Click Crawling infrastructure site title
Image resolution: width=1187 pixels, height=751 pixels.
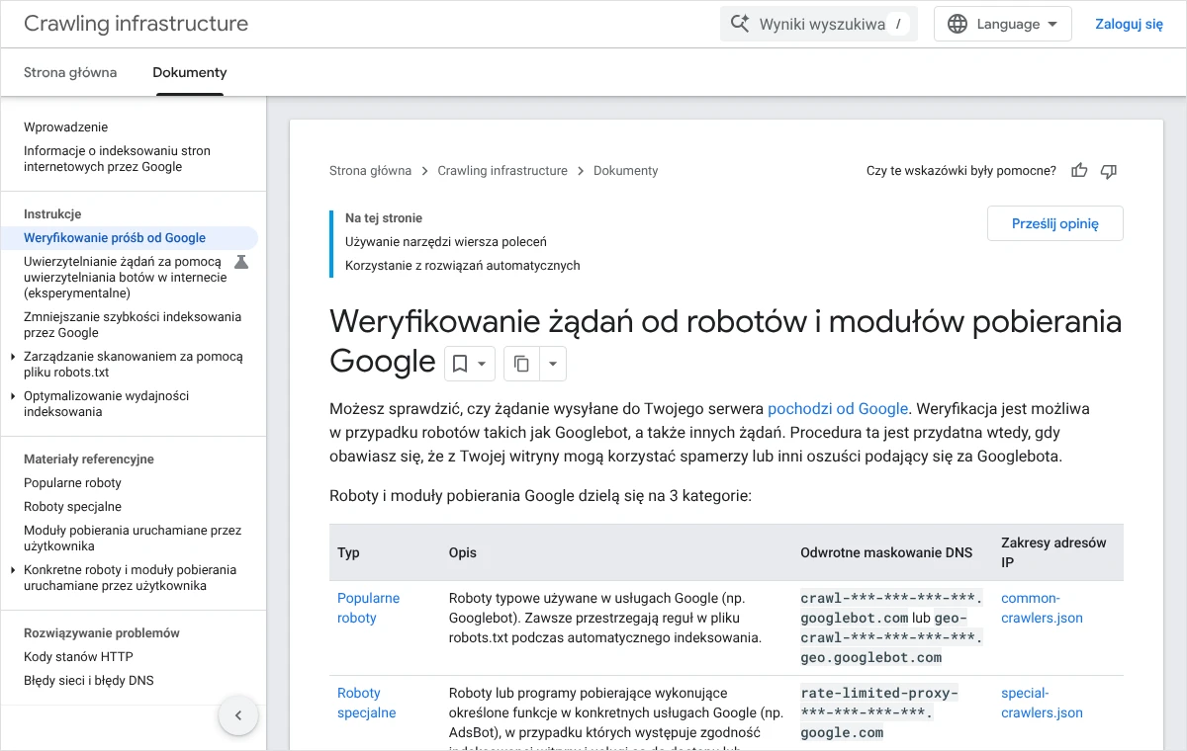point(137,24)
